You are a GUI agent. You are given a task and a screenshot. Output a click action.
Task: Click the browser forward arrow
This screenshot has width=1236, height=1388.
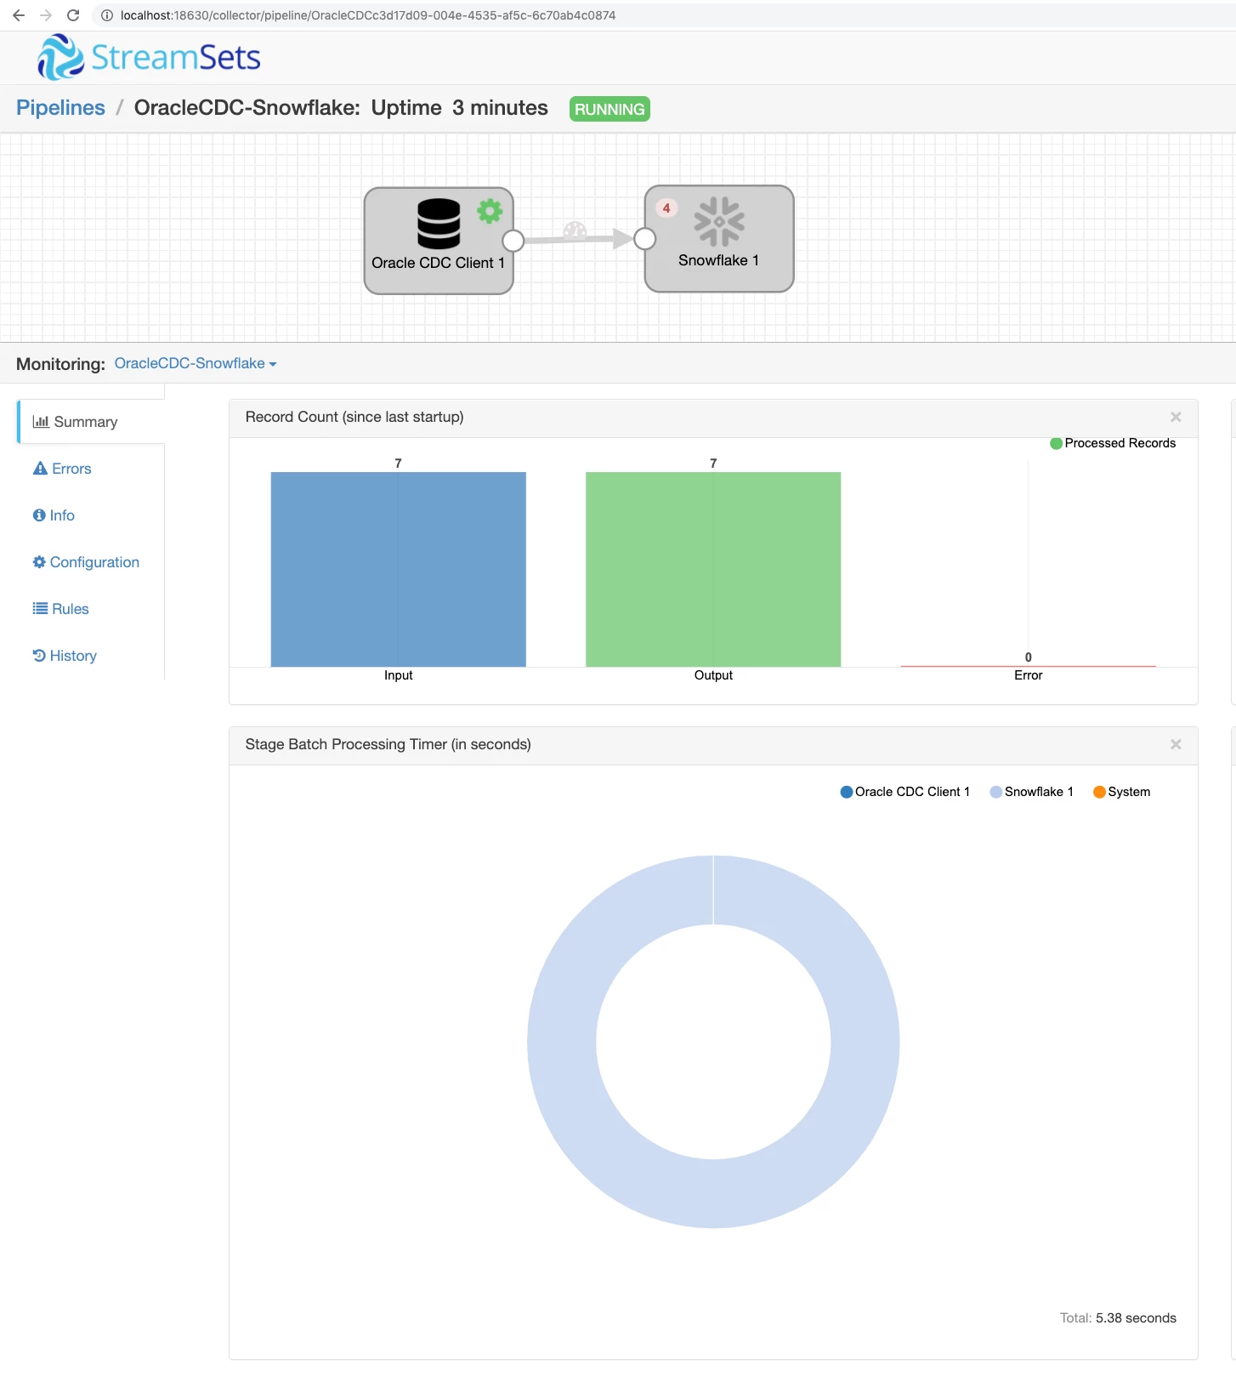click(x=46, y=15)
